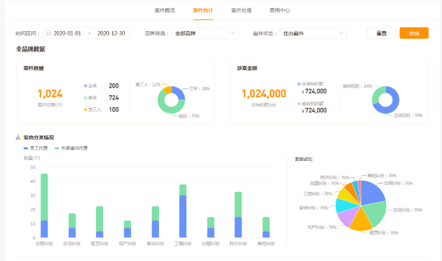Screen dimensions: 442x261
Task: Open the 费用中心 tab
Action: click(x=280, y=11)
